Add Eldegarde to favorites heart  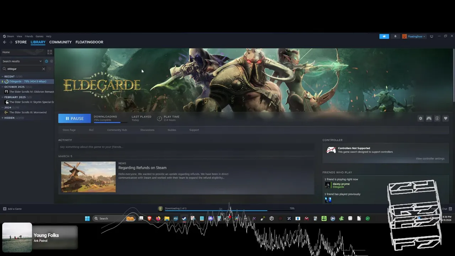[x=445, y=118]
